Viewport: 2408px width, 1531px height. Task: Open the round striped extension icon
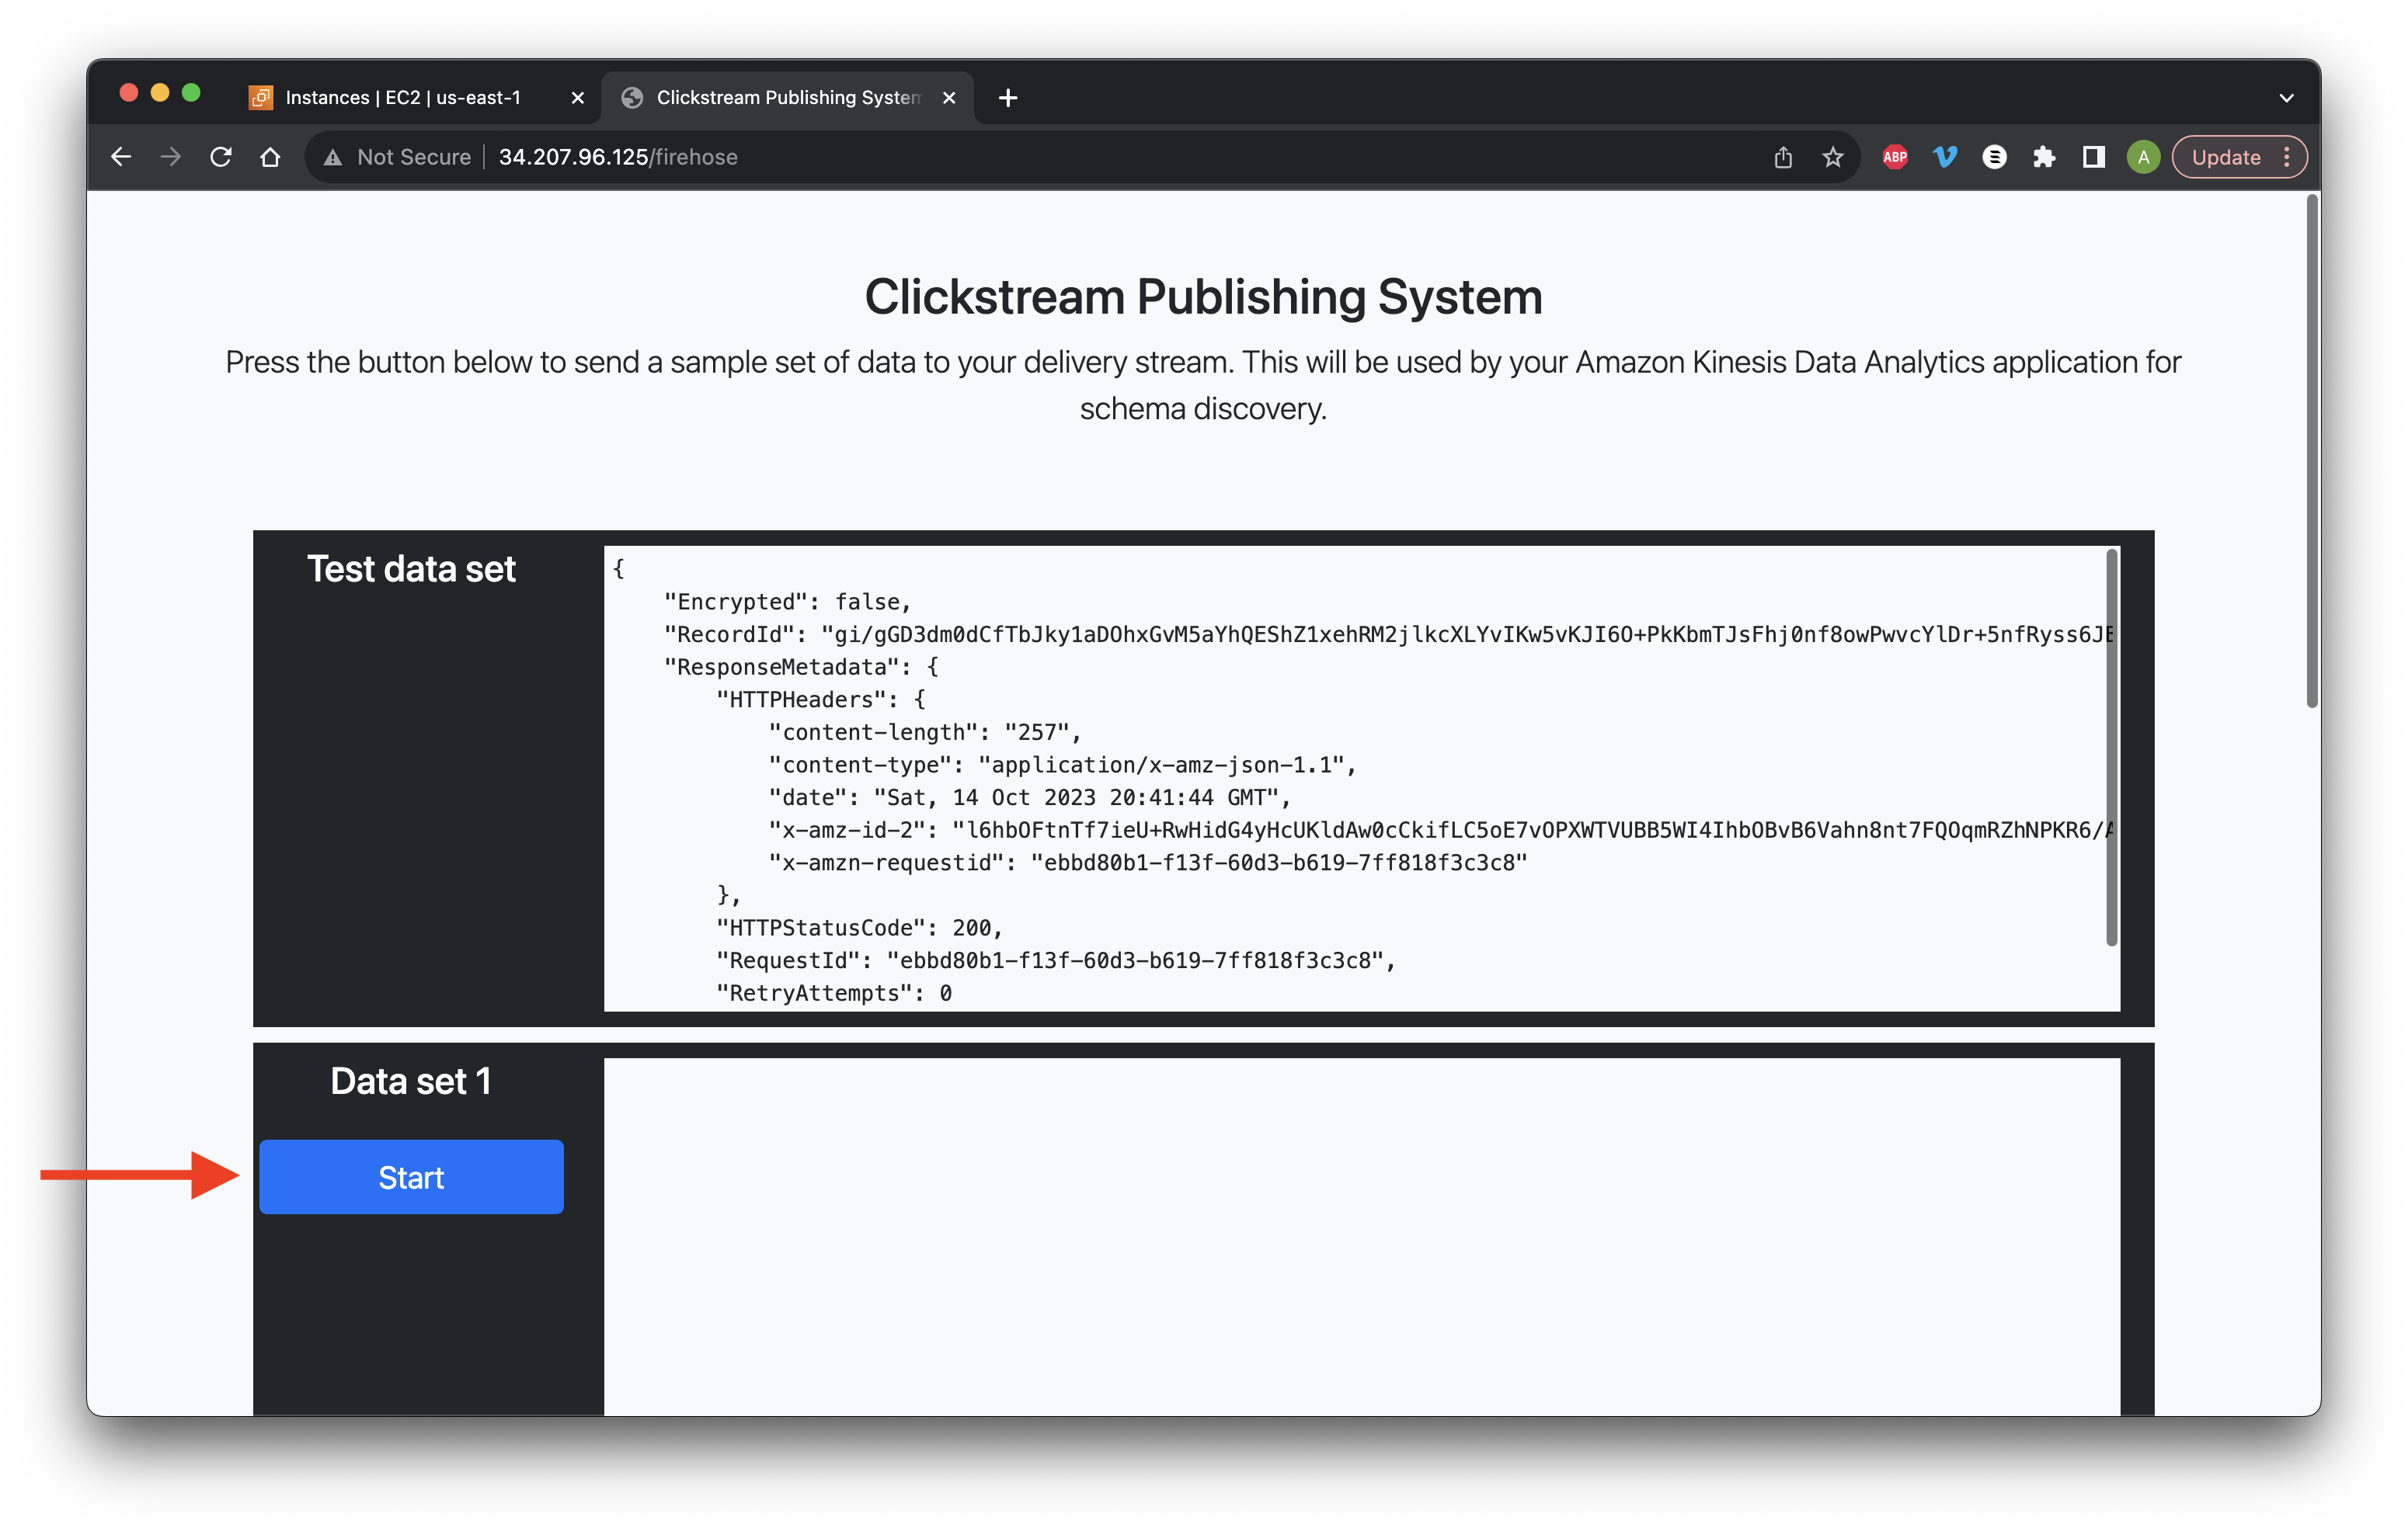pyautogui.click(x=1995, y=157)
